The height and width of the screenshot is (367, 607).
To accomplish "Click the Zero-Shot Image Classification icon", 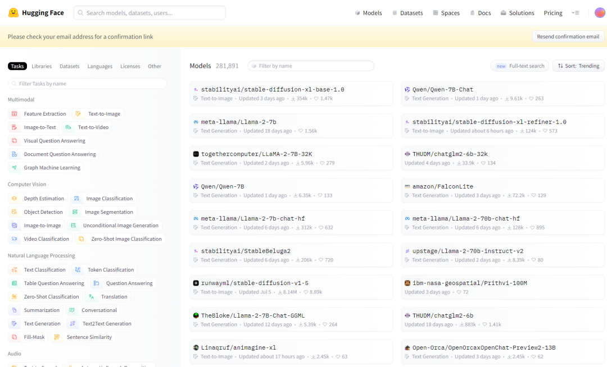I will point(81,239).
